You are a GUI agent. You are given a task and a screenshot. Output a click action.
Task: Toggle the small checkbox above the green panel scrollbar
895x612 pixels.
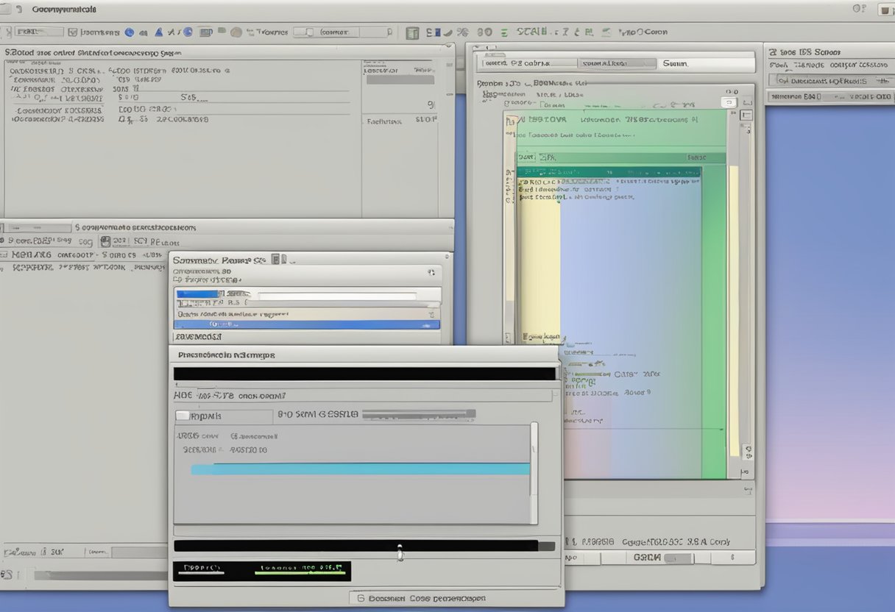click(731, 102)
